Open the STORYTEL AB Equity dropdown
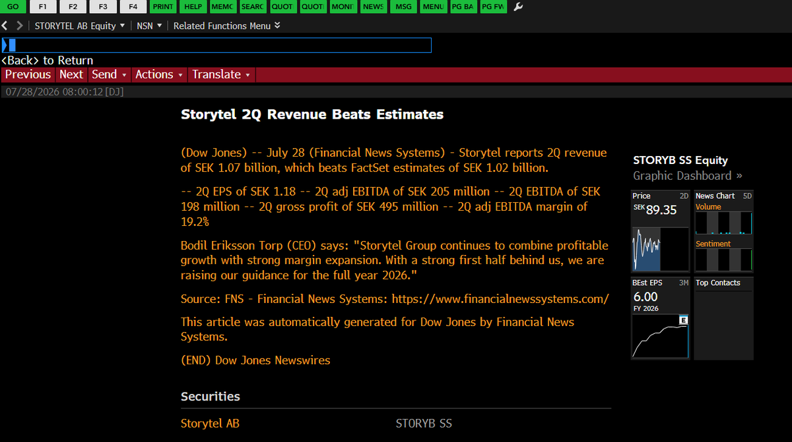The height and width of the screenshot is (442, 792). pos(80,26)
